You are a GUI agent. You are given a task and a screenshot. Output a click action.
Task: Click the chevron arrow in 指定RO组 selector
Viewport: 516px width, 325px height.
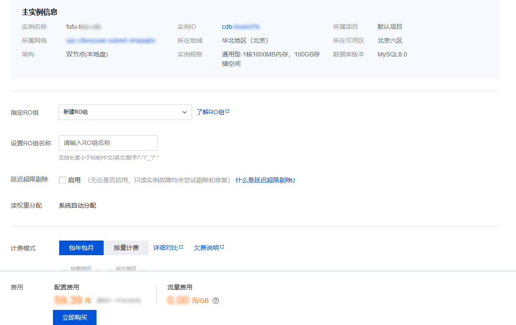click(185, 112)
